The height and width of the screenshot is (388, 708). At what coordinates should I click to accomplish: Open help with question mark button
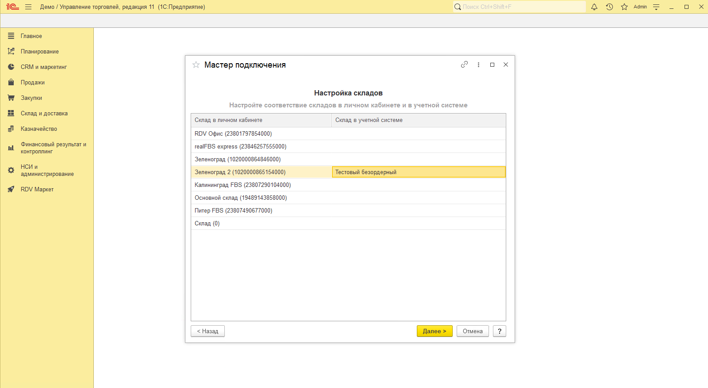coord(499,331)
